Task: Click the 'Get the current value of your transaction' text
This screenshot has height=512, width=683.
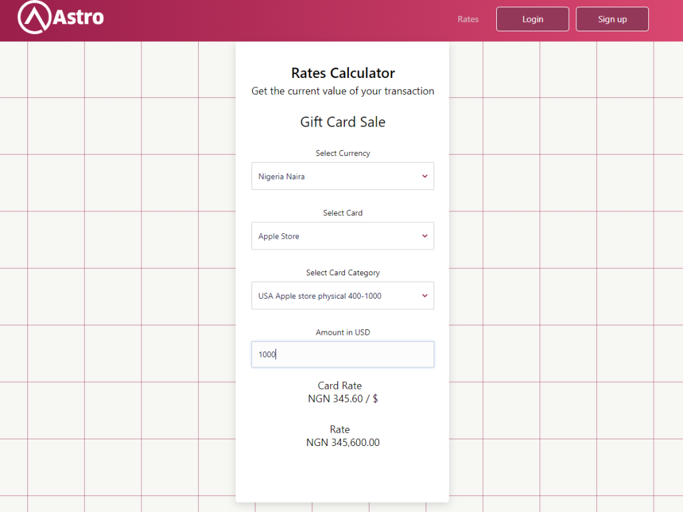Action: point(343,91)
